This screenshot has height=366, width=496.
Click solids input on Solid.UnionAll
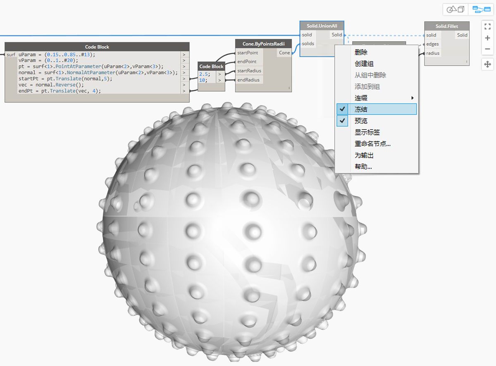308,44
